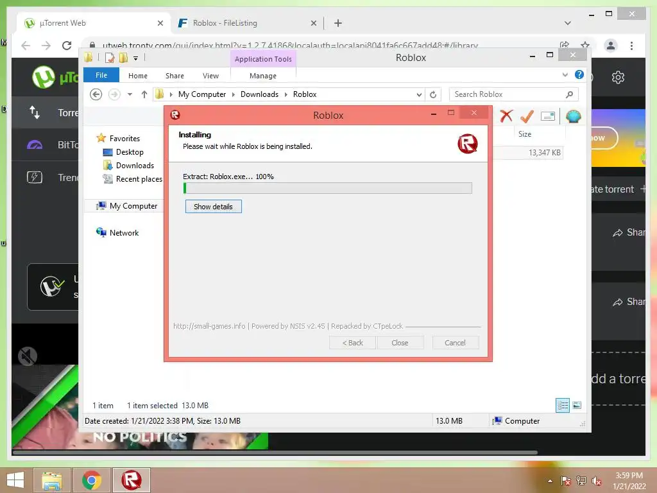Click Properties icon in quick access toolbar
The width and height of the screenshot is (657, 493).
click(109, 58)
